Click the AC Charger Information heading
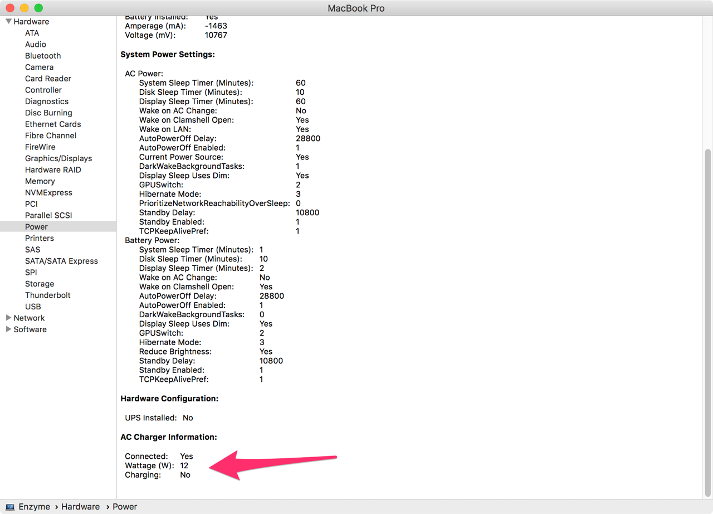Screen dimensions: 713x514 coord(169,437)
